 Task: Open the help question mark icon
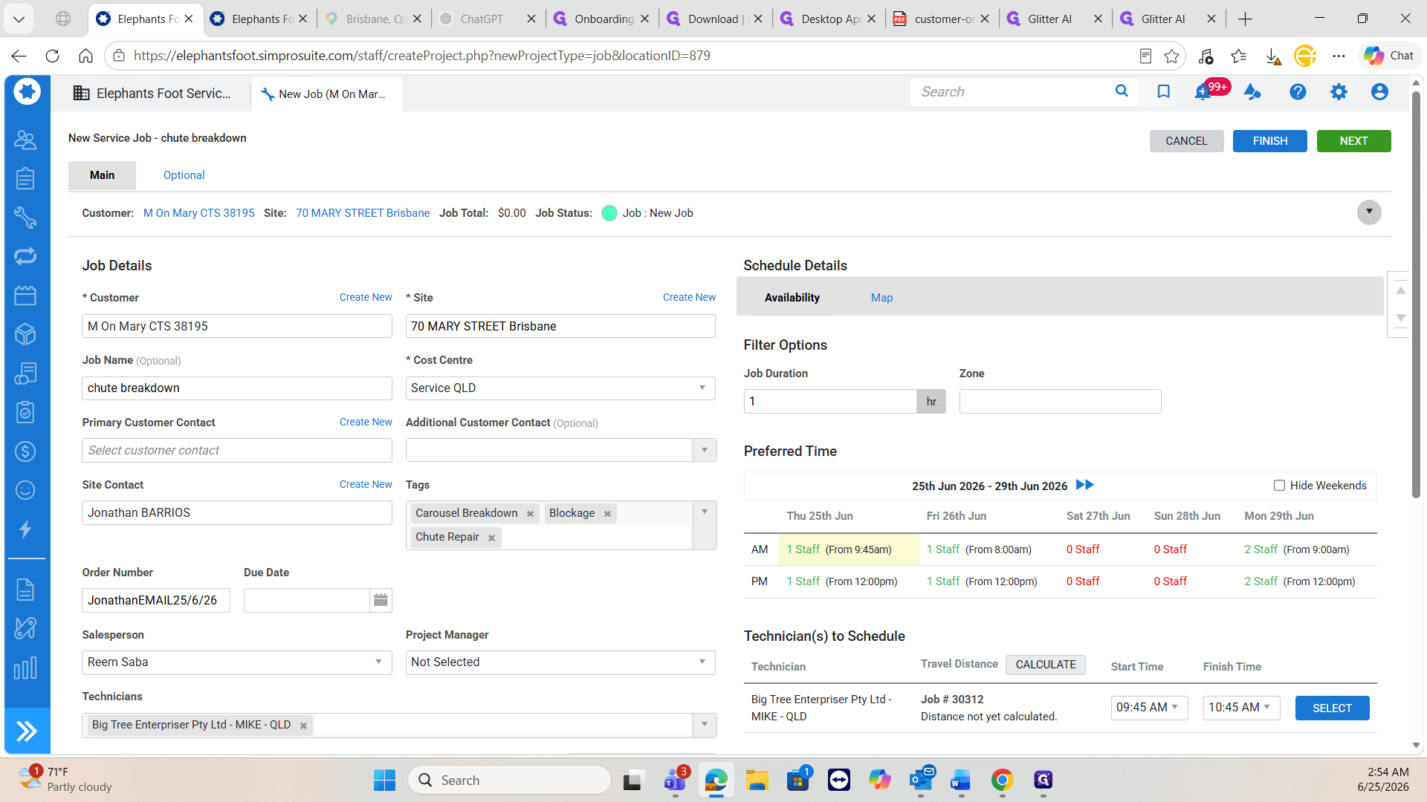pos(1298,91)
